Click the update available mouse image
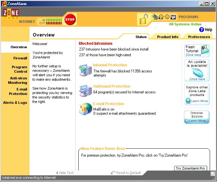This screenshot has height=182, width=217. click(x=197, y=72)
